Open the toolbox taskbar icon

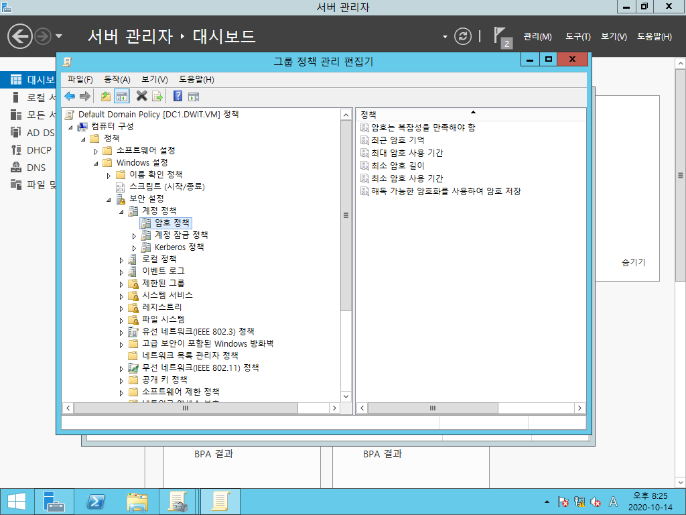pos(178,502)
